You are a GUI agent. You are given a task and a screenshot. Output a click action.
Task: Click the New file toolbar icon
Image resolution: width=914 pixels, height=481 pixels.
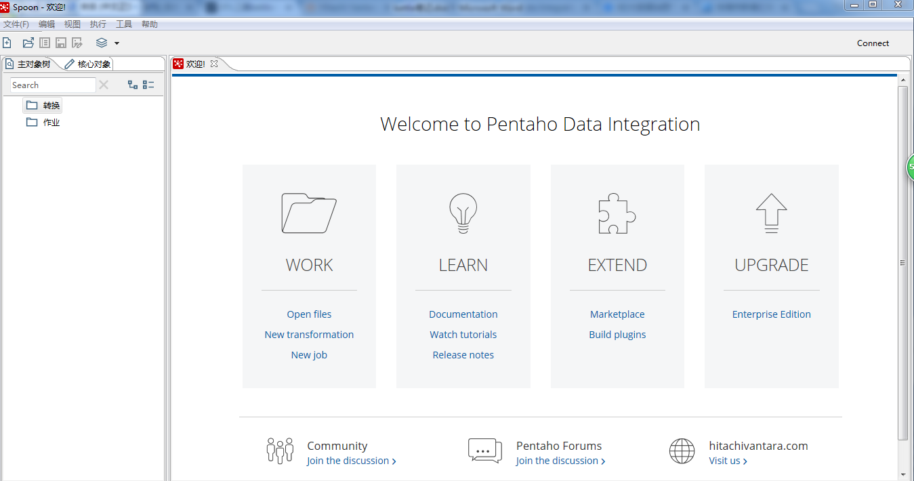pyautogui.click(x=7, y=43)
